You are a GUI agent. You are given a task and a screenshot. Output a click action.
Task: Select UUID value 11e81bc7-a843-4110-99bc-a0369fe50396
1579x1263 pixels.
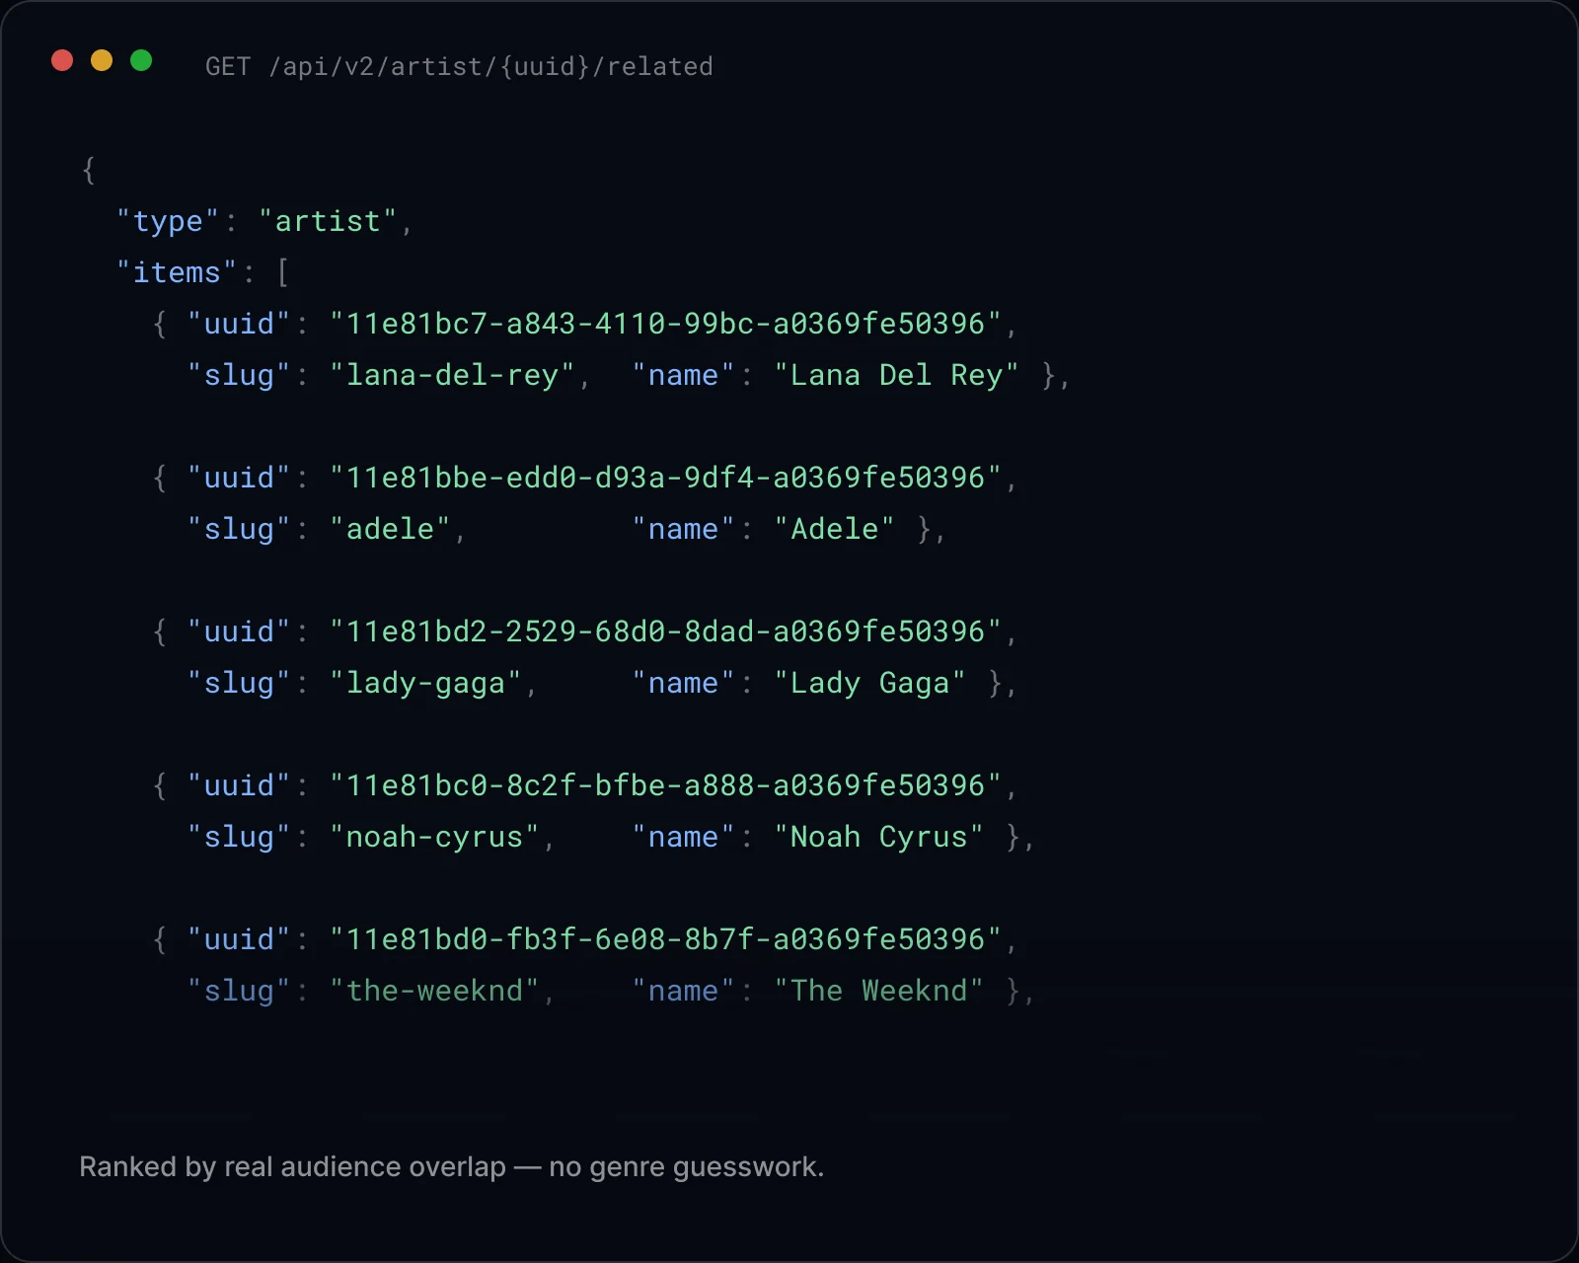[666, 324]
